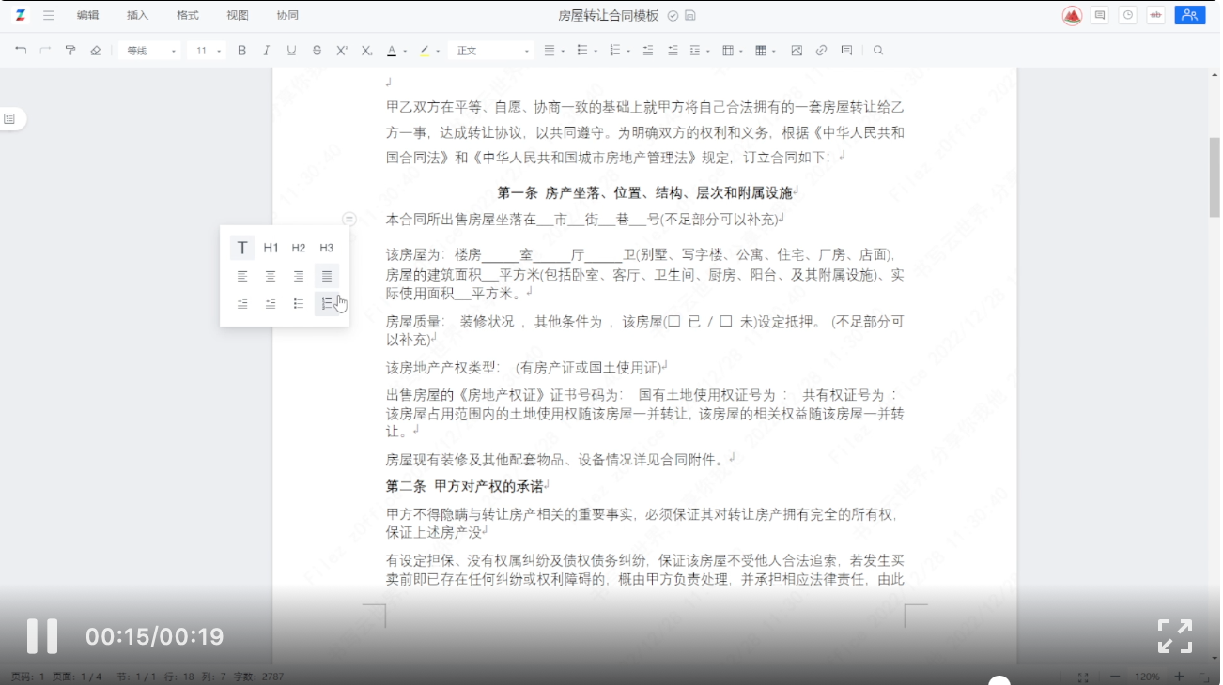Select T normal text in floating panel
Image resolution: width=1223 pixels, height=685 pixels.
coord(242,248)
